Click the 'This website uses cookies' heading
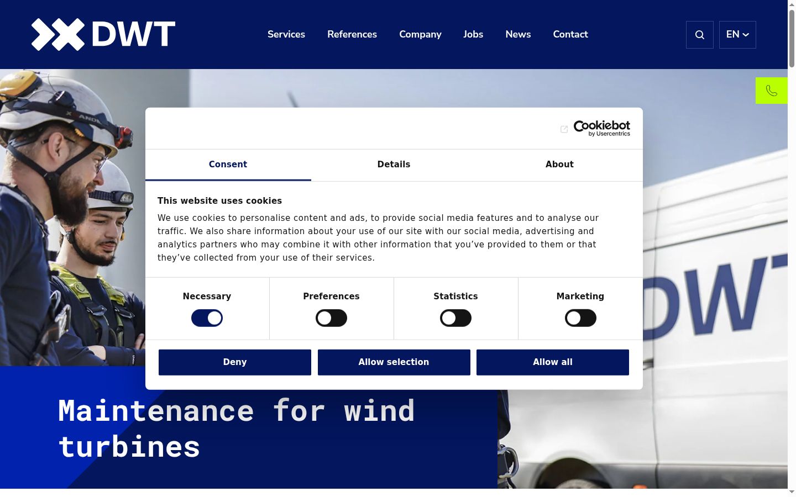This screenshot has width=796, height=497. [219, 201]
